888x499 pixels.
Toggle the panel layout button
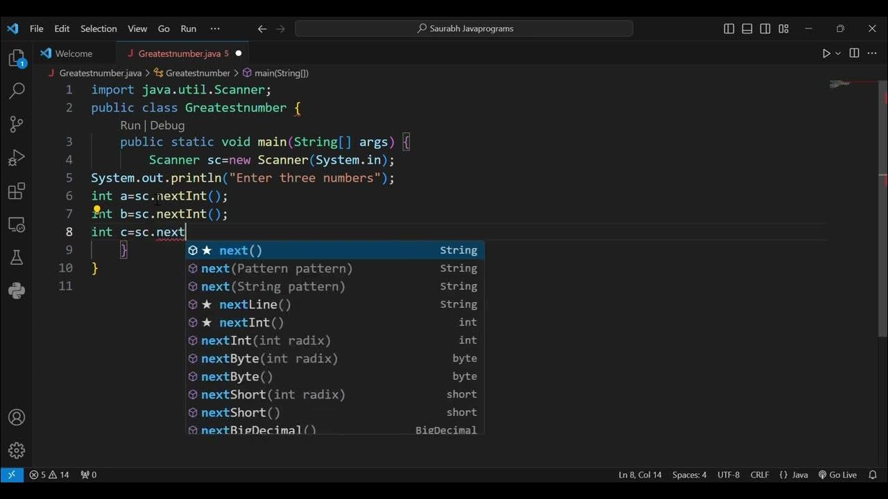coord(747,28)
